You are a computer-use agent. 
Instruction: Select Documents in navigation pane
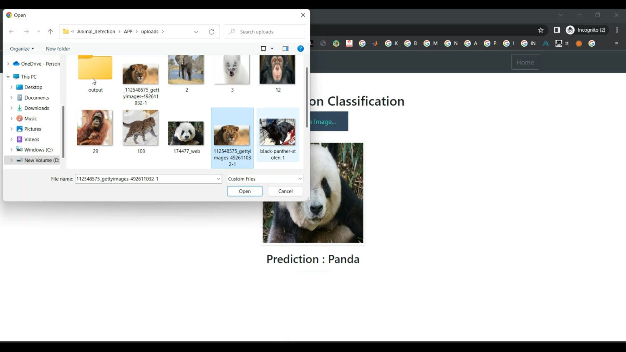(x=33, y=98)
